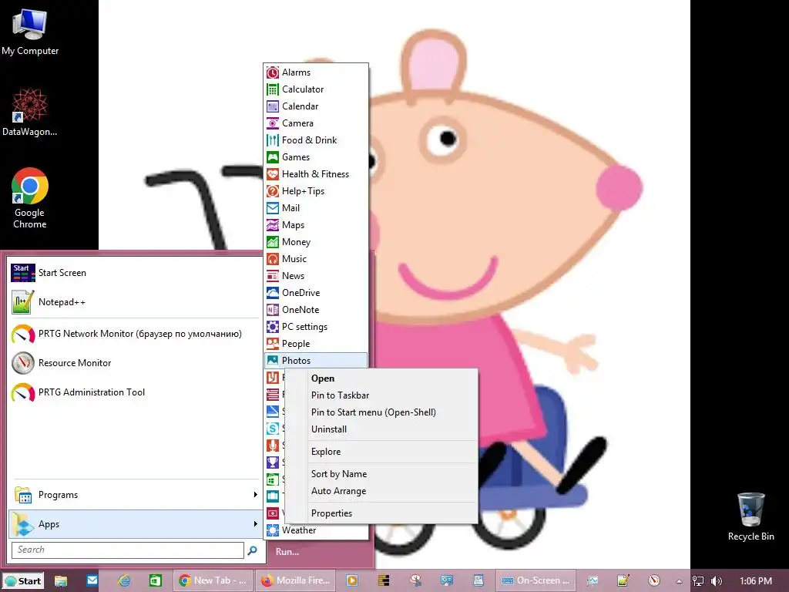
Task: Launch OneNote from the apps list
Action: point(315,310)
